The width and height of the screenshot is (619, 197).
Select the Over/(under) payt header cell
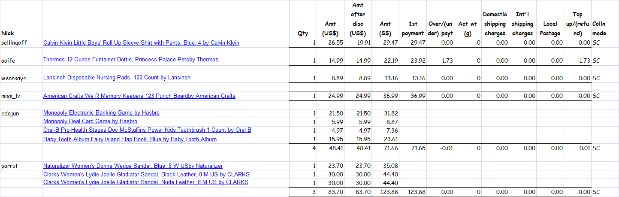pos(440,19)
